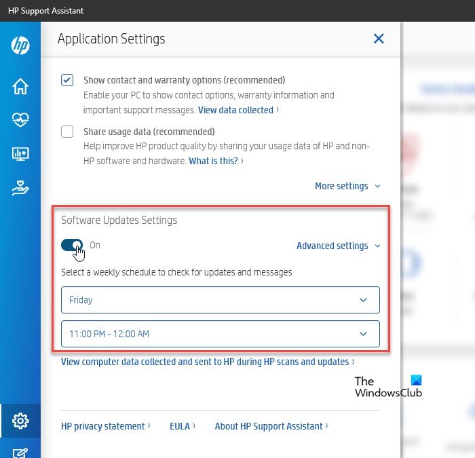Click the What is this? link

pos(216,161)
